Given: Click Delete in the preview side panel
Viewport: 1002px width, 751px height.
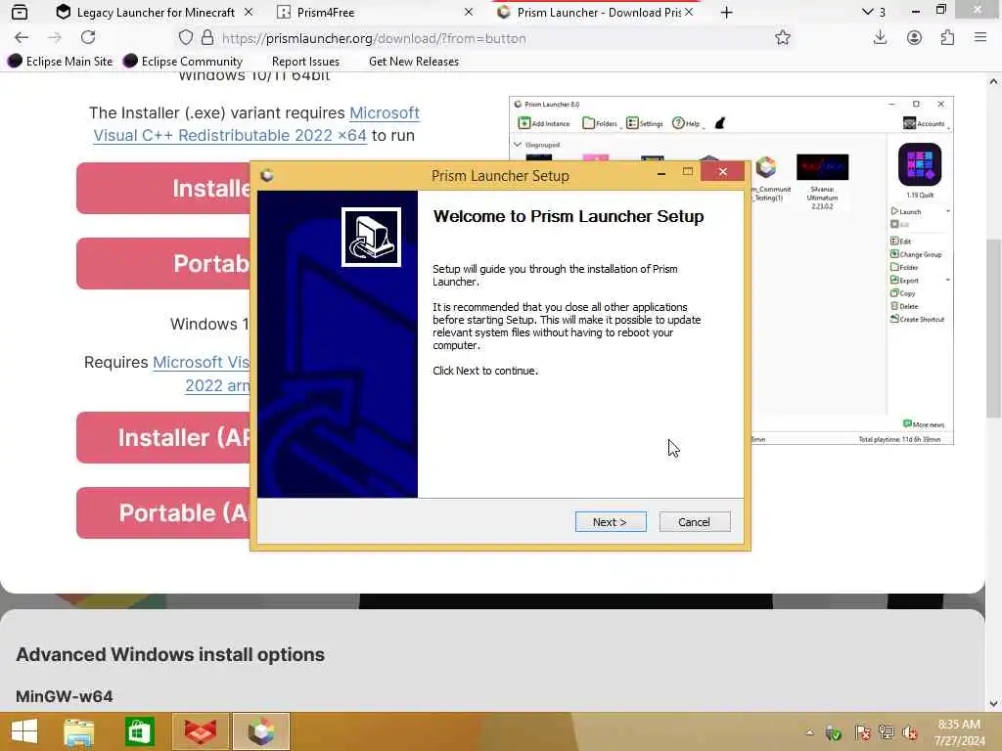Looking at the screenshot, I should (x=903, y=306).
